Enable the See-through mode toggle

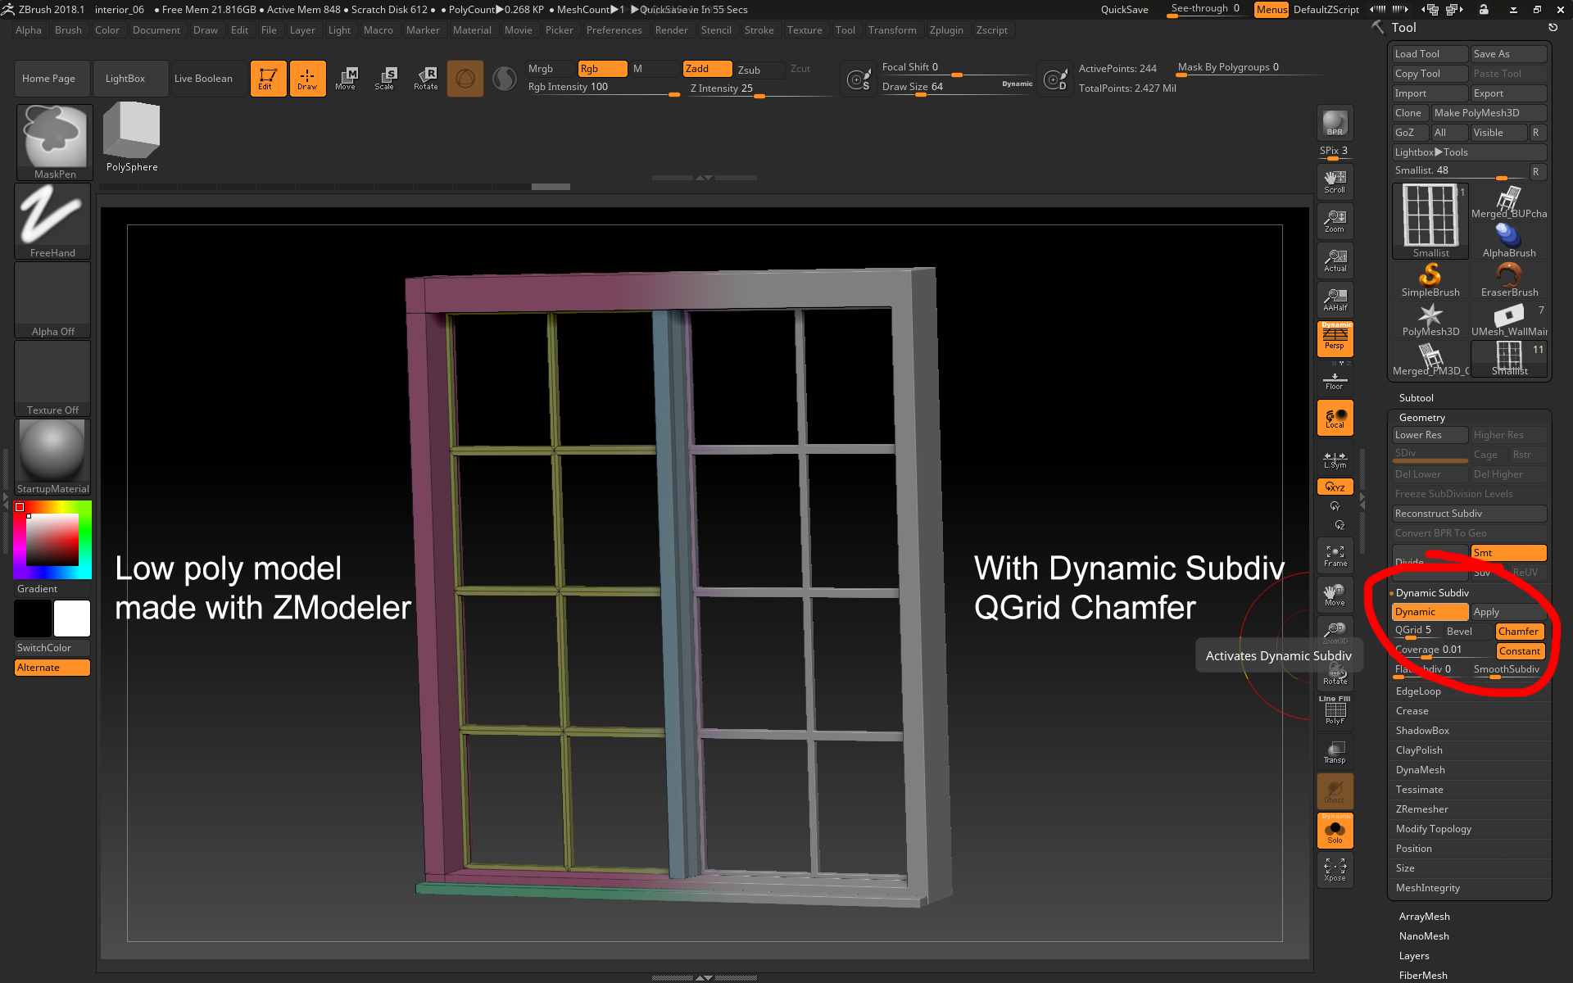1204,10
